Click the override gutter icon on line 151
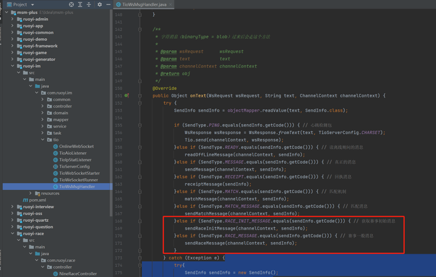 [x=127, y=95]
